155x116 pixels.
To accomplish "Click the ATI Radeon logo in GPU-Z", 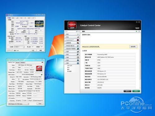I will tap(39, 68).
